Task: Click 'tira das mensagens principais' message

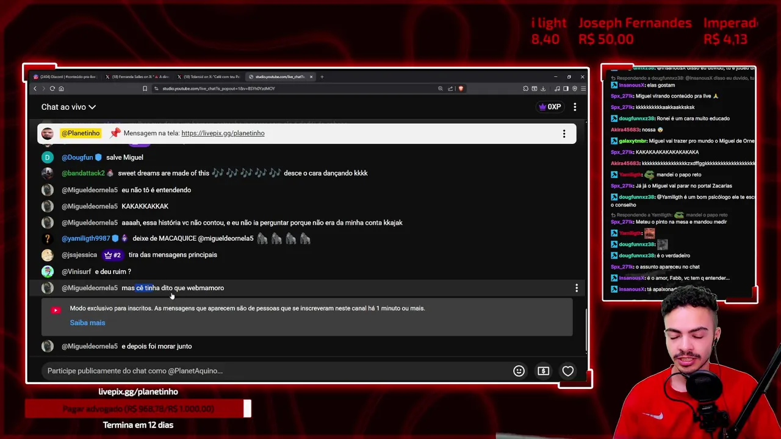Action: (x=173, y=255)
